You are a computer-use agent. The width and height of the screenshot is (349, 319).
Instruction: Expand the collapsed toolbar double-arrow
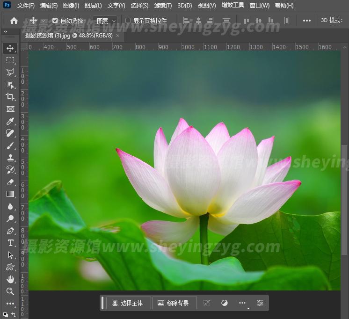coord(5,32)
